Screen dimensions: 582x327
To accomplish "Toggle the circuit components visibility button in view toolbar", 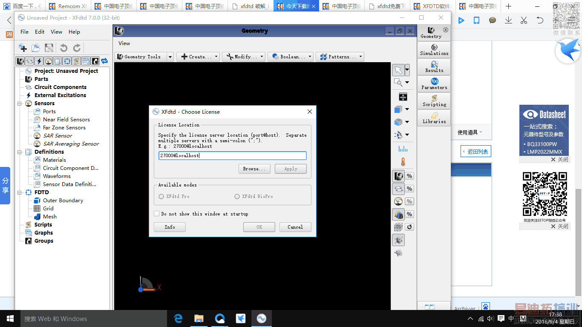I will (x=398, y=189).
